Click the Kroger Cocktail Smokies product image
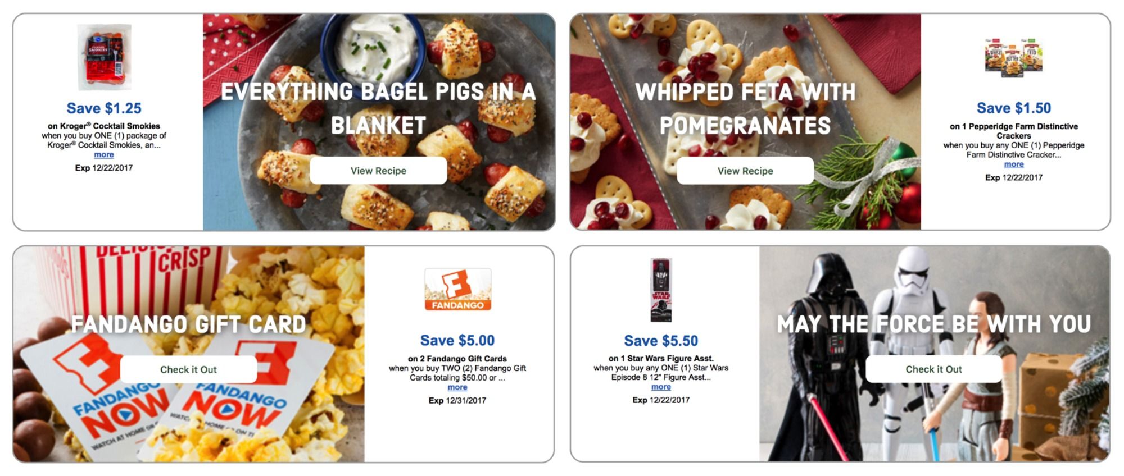The width and height of the screenshot is (1124, 476). (105, 57)
